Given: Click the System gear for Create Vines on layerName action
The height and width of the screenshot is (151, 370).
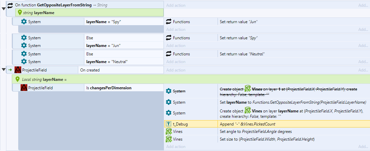Looking at the screenshot, I should coord(169,113).
